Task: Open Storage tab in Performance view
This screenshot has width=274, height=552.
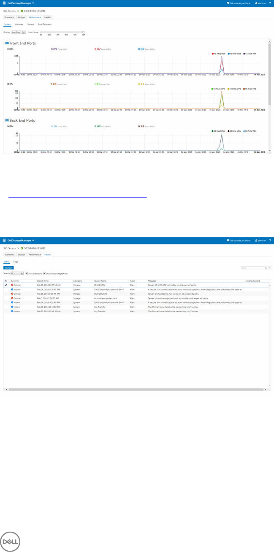Action: tap(21, 17)
